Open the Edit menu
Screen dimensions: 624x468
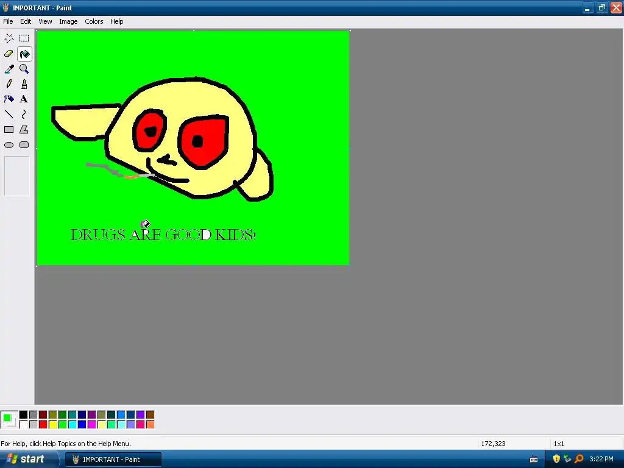(26, 21)
